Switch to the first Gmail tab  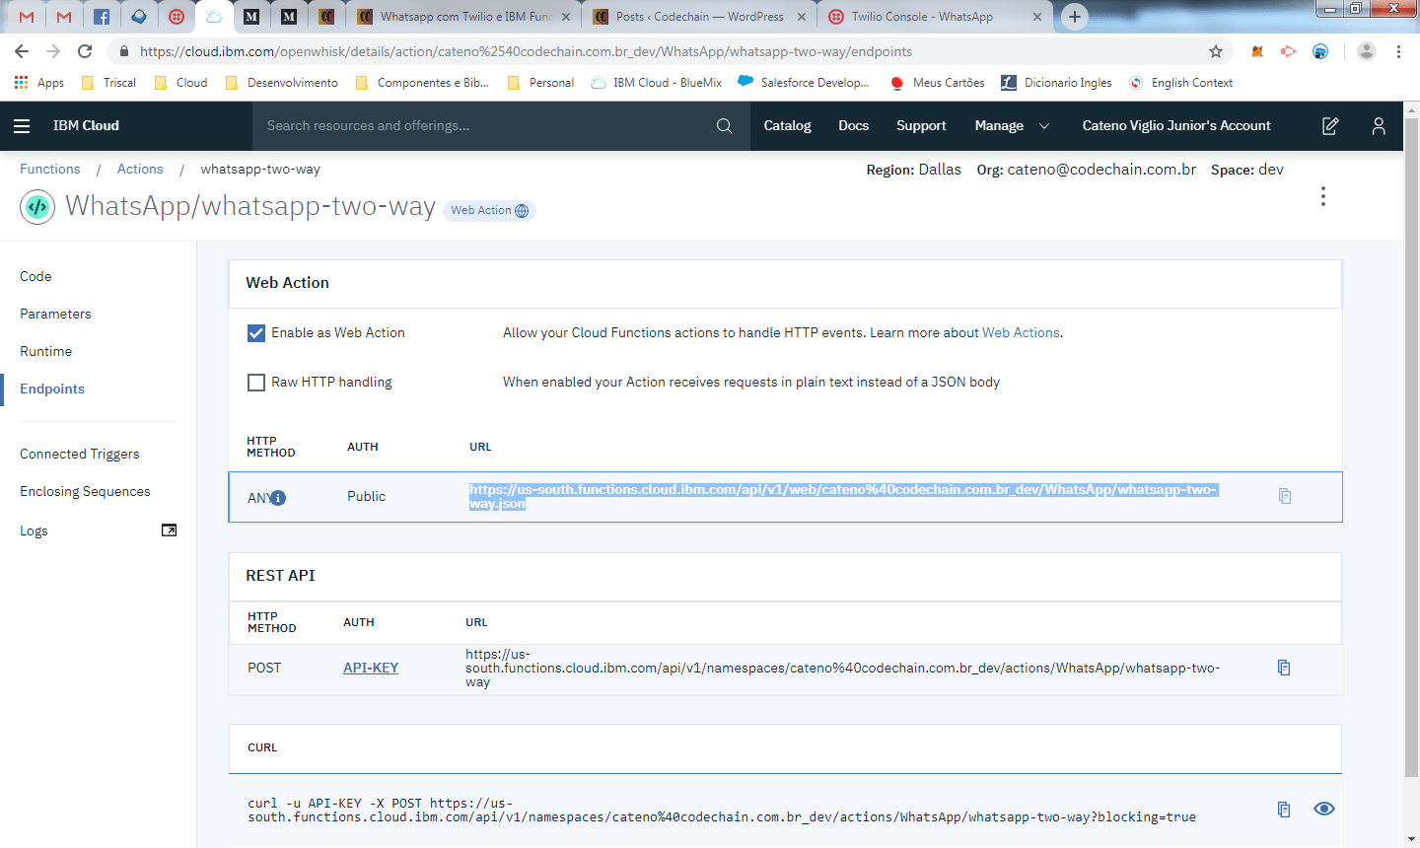27,17
